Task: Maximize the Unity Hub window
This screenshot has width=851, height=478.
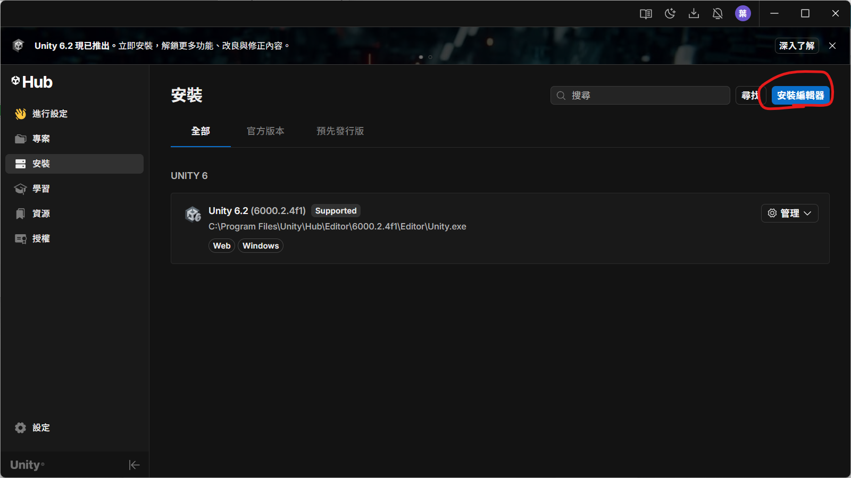Action: [805, 14]
